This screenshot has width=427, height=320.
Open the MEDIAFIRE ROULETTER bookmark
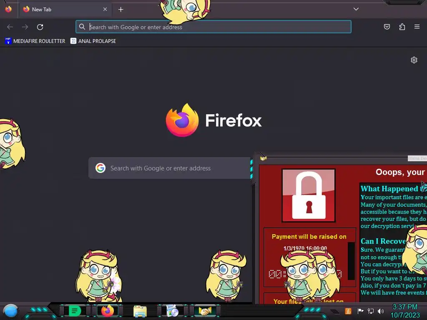[x=35, y=41]
